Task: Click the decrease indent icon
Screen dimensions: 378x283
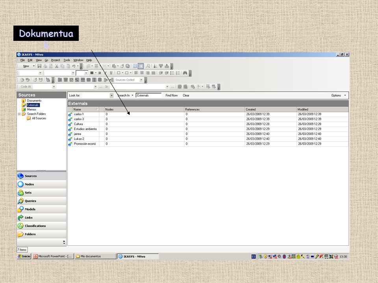Action: click(x=161, y=73)
